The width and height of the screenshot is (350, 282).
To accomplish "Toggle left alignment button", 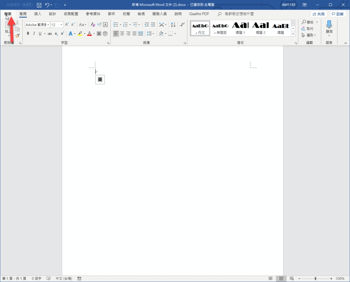I will (x=116, y=34).
